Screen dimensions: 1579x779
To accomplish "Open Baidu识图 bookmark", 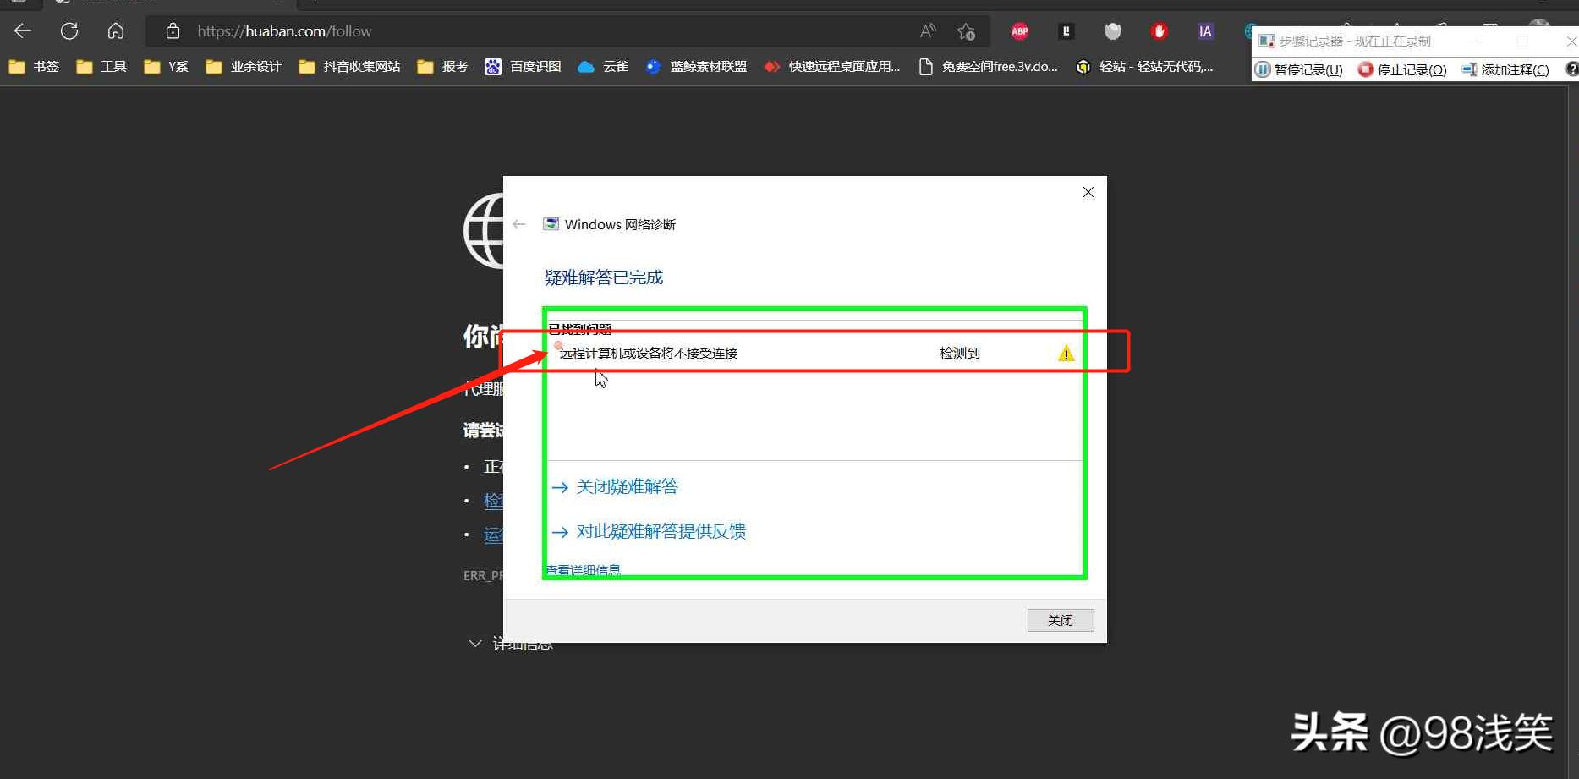I will click(522, 67).
